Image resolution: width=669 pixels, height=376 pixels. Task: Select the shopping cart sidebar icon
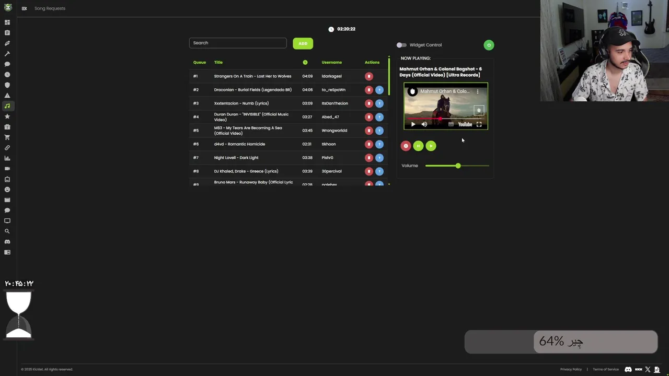pyautogui.click(x=7, y=137)
